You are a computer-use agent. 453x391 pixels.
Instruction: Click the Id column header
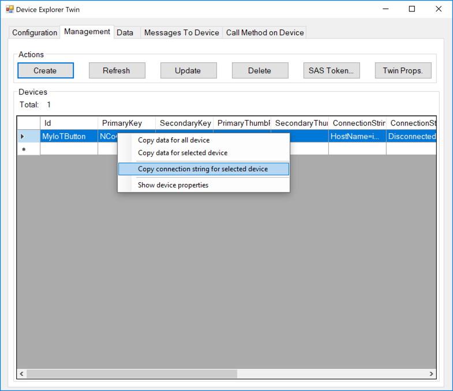click(x=69, y=123)
